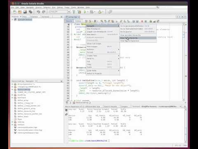Expand the intArray node in Navigator

pos(12,122)
